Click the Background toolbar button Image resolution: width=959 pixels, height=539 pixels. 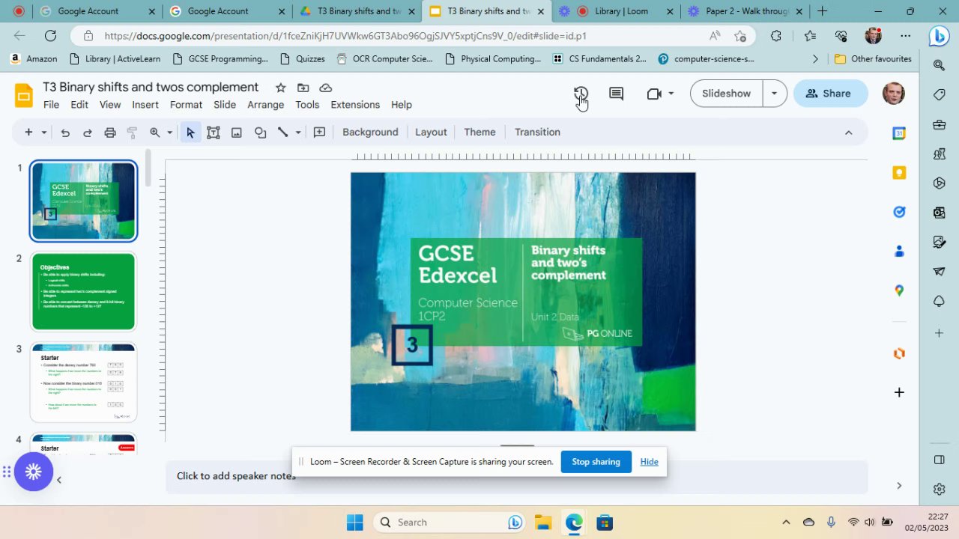pyautogui.click(x=370, y=133)
